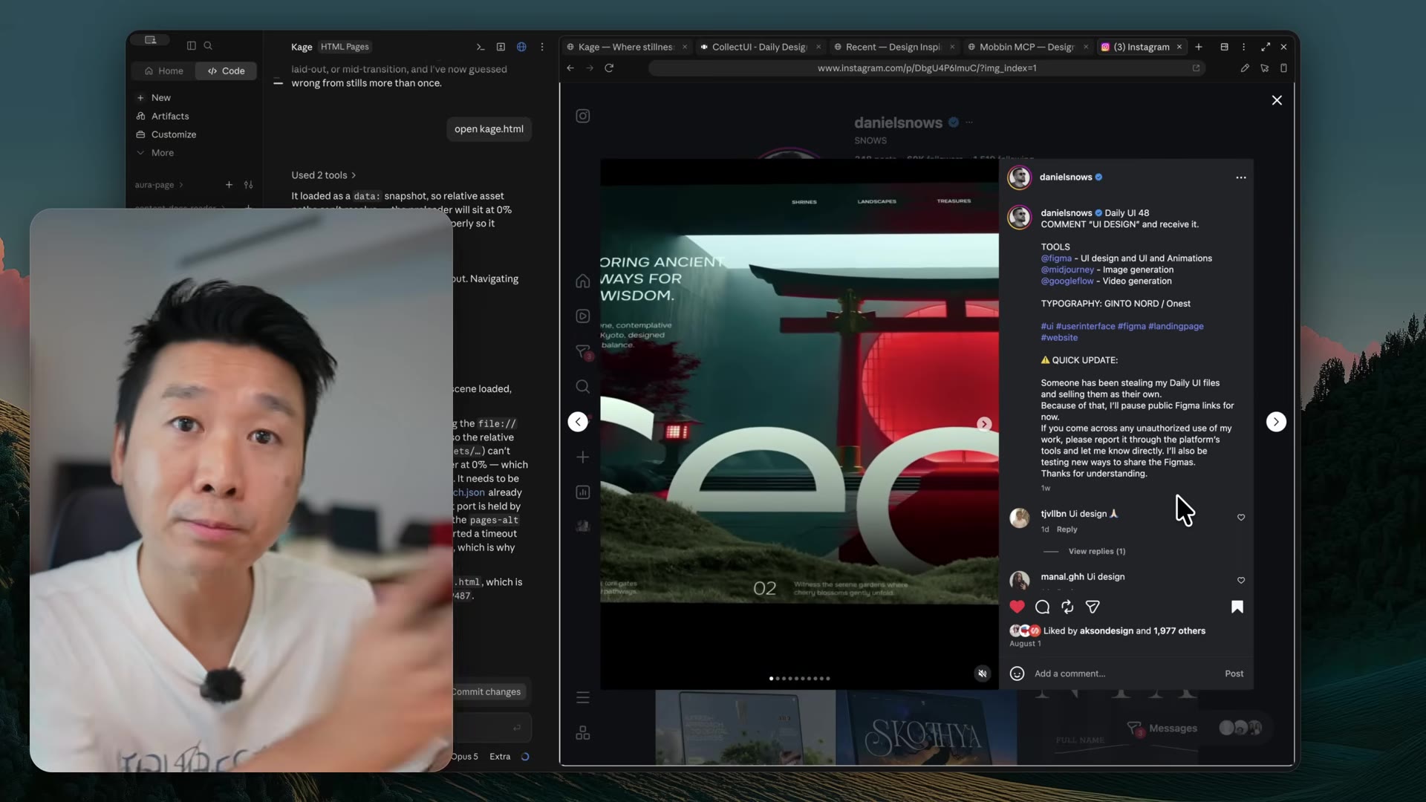Toggle the sidebar panel layout icon
This screenshot has width=1426, height=802.
coord(191,45)
